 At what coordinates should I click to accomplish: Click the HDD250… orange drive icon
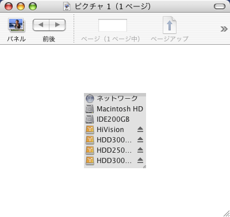(x=90, y=150)
